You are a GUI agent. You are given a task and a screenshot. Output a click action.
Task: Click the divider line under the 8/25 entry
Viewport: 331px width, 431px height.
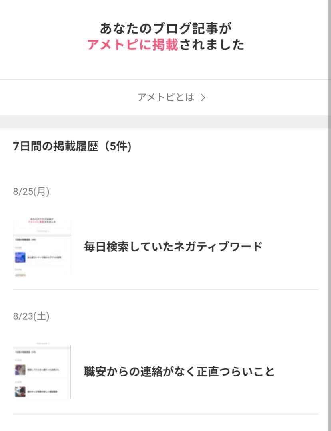[x=165, y=289]
